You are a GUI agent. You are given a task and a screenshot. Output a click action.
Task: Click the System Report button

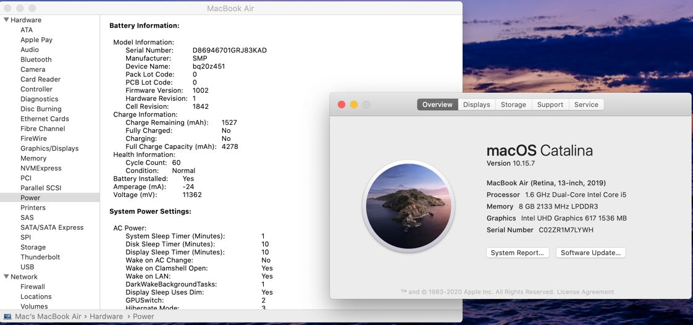[x=517, y=253]
